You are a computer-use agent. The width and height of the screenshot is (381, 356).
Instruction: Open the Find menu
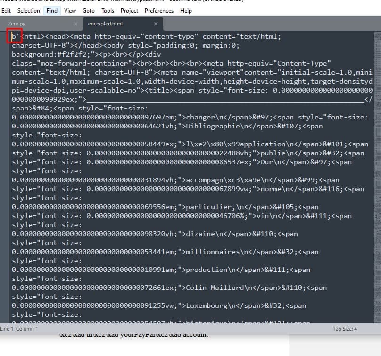point(52,10)
